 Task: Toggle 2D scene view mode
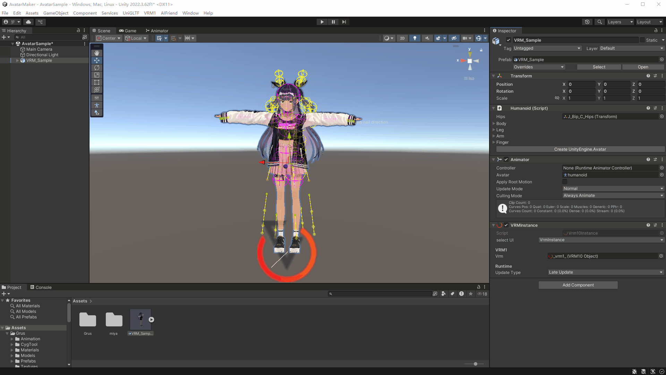(402, 38)
